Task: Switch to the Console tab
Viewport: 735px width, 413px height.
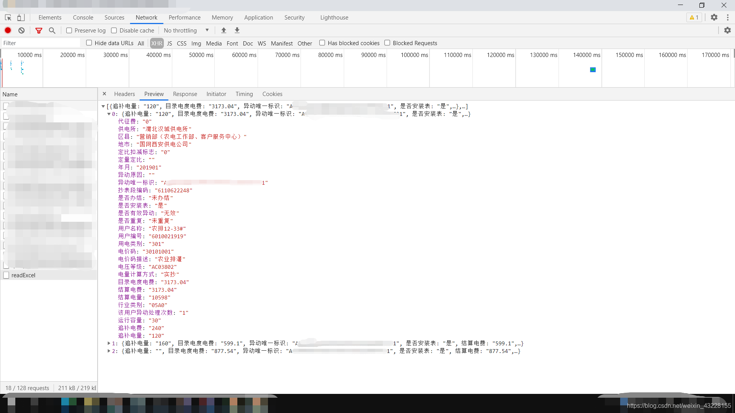Action: point(83,18)
